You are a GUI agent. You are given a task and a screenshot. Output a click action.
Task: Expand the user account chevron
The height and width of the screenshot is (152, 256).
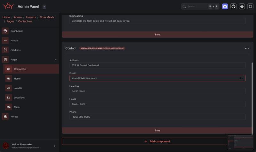click(x=55, y=146)
